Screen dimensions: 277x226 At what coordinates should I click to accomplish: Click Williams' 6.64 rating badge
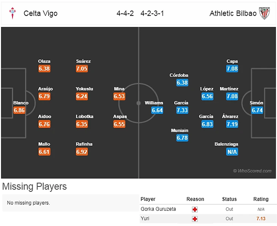pos(157,111)
